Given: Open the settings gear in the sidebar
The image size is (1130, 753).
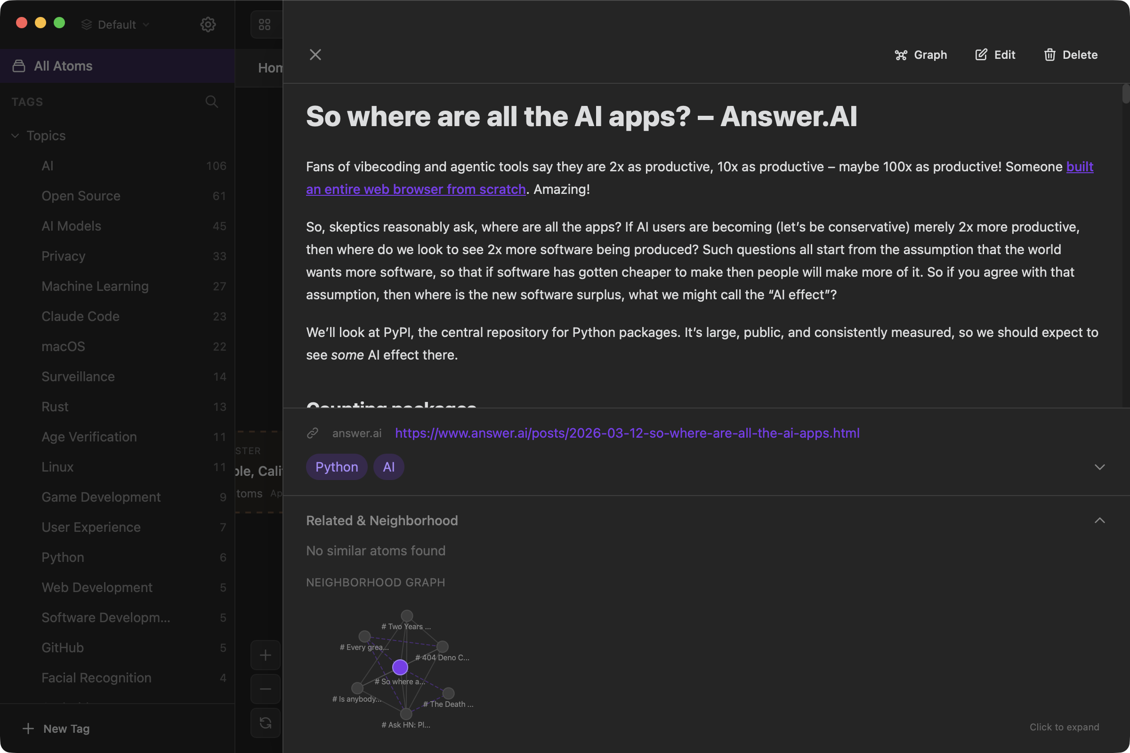Looking at the screenshot, I should point(208,24).
